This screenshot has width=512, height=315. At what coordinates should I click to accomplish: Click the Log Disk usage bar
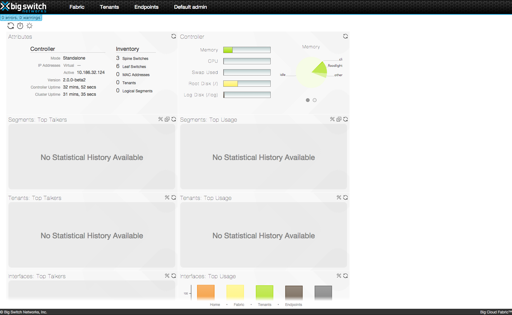click(247, 95)
